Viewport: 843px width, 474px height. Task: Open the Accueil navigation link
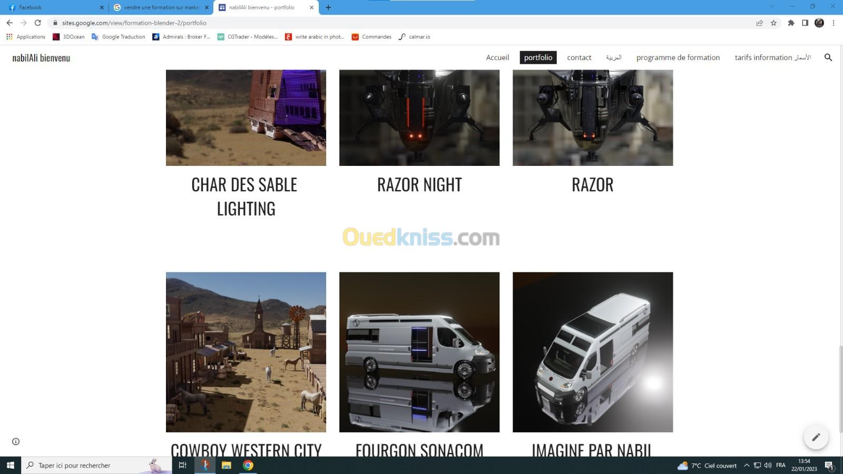(497, 57)
